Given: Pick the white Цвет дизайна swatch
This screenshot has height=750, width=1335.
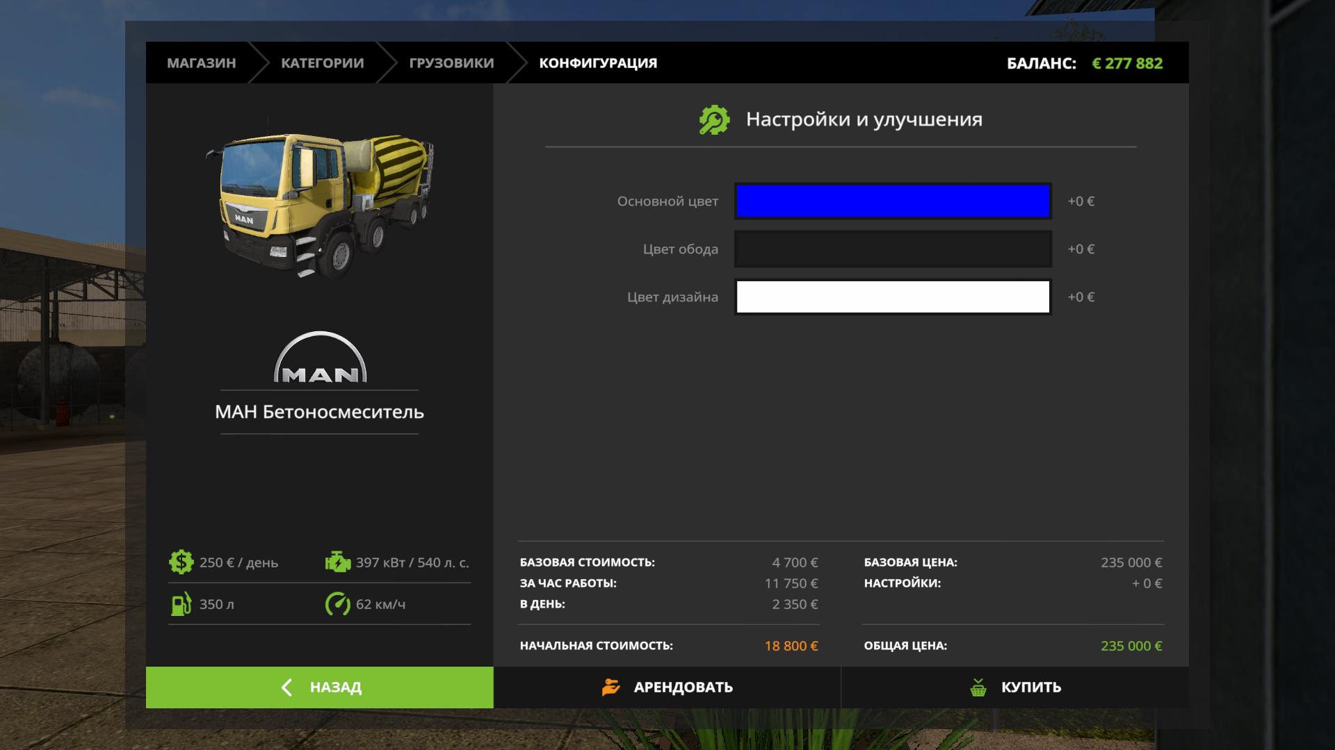Looking at the screenshot, I should pyautogui.click(x=893, y=297).
